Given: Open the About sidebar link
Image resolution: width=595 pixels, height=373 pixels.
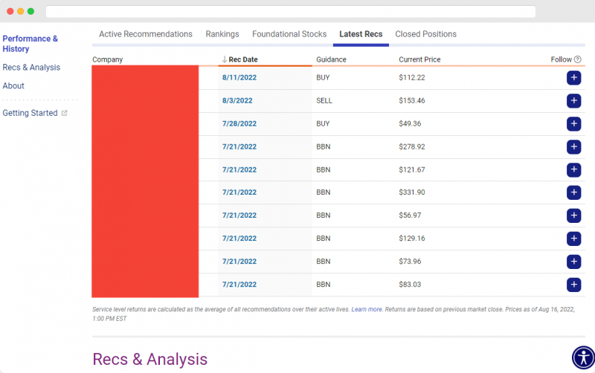Looking at the screenshot, I should [x=13, y=85].
